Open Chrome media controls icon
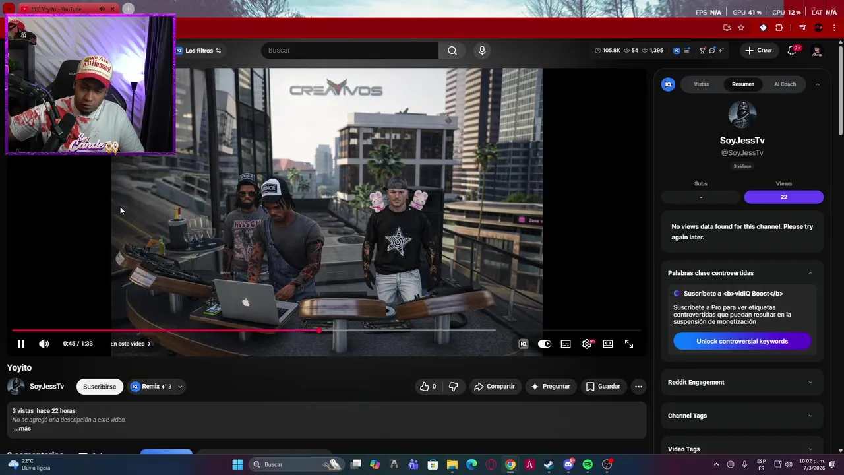This screenshot has height=475, width=844. pyautogui.click(x=802, y=28)
